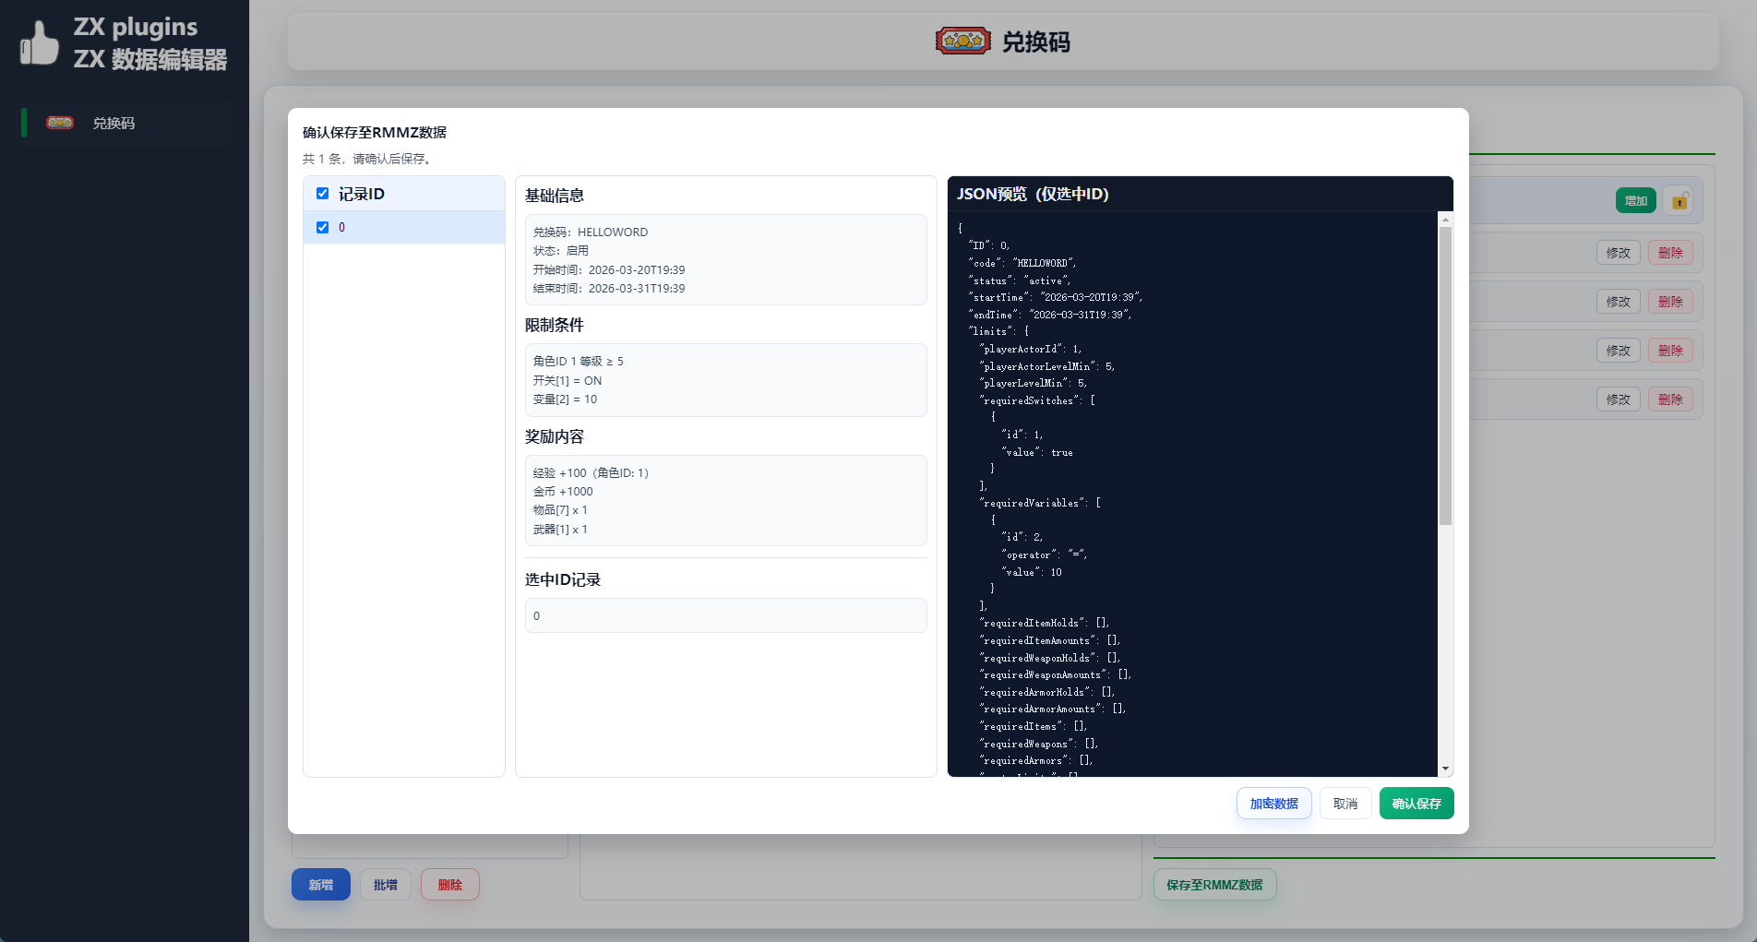Click the 变量[2] = 10 condition
Image resolution: width=1757 pixels, height=942 pixels.
pos(565,399)
